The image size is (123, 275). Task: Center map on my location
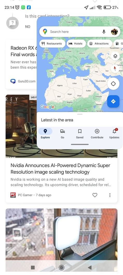pyautogui.click(x=113, y=84)
